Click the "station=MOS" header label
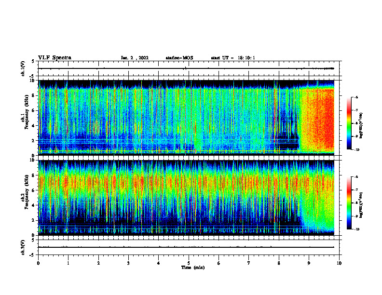 click(179, 58)
